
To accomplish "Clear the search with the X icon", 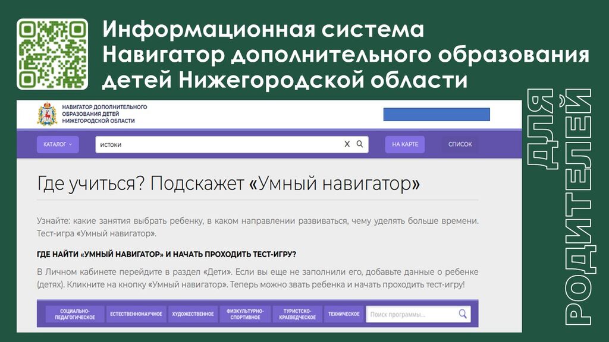I will click(347, 144).
